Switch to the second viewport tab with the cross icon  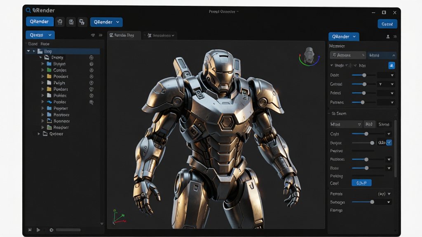point(160,35)
